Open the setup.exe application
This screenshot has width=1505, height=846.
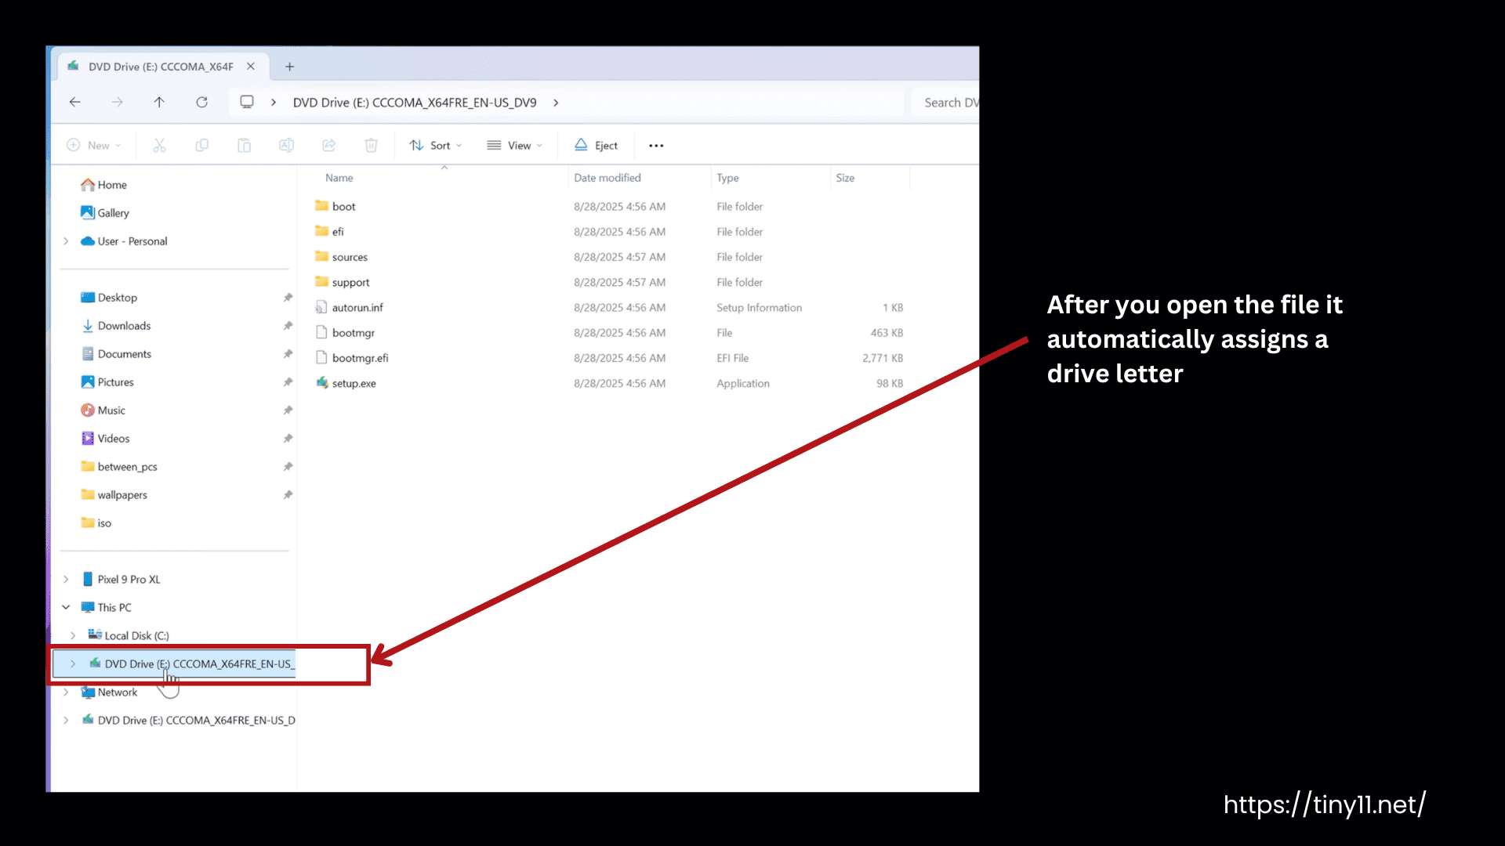(354, 383)
